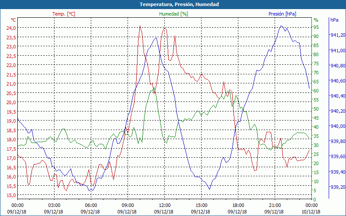Viewport: 346px width, 216px height.
Task: Click the 12:00 time axis label
Action: point(164,206)
